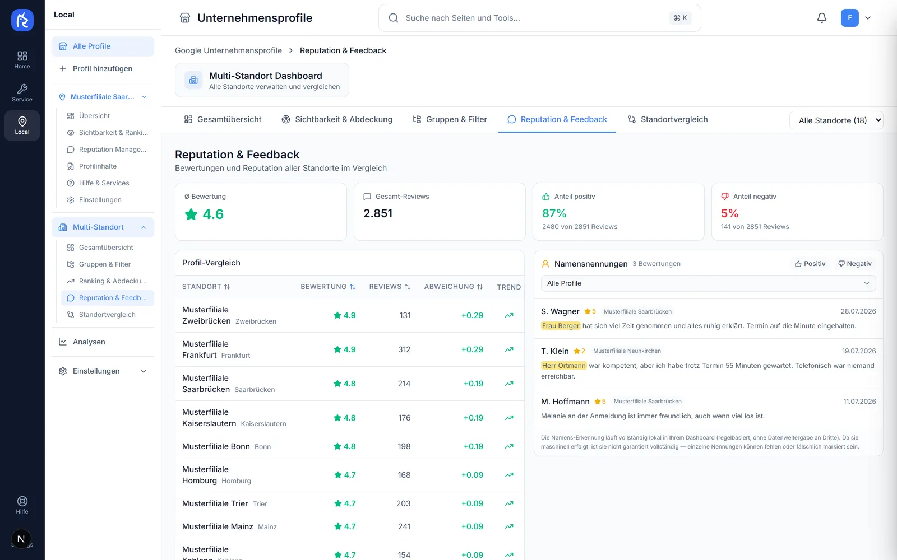Expand the Musterfiliale Saar... profile chevron
Image resolution: width=897 pixels, height=560 pixels.
tap(144, 97)
